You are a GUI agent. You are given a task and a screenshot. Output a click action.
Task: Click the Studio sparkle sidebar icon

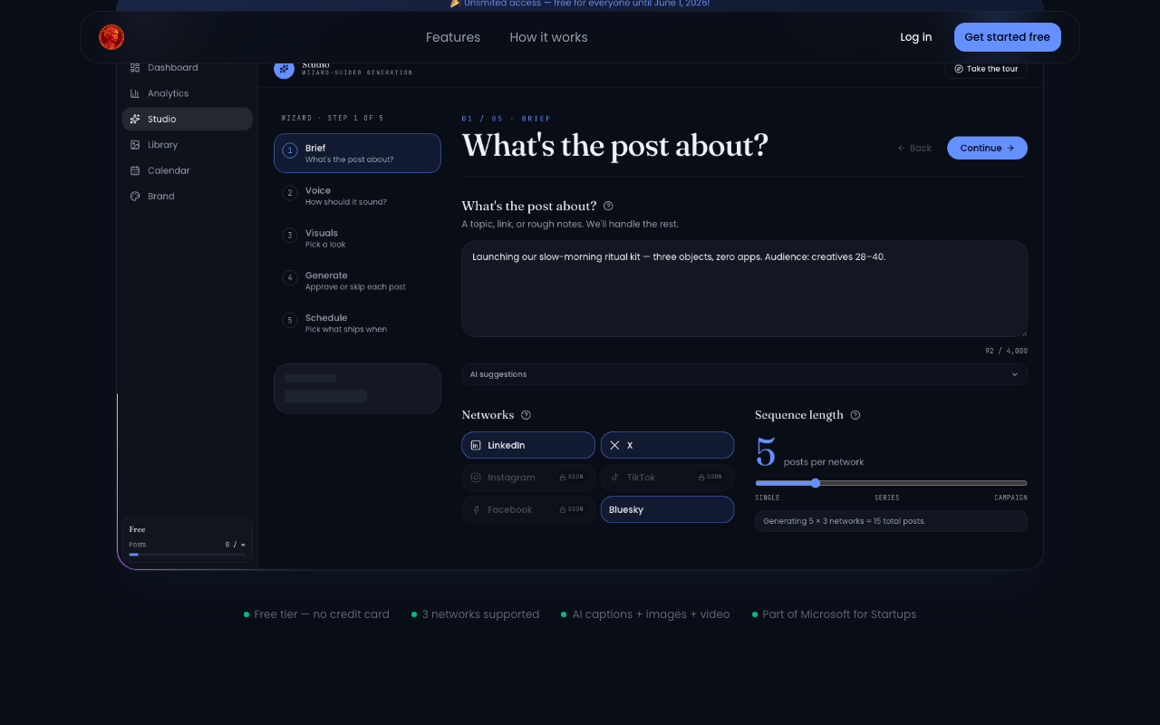pos(135,119)
